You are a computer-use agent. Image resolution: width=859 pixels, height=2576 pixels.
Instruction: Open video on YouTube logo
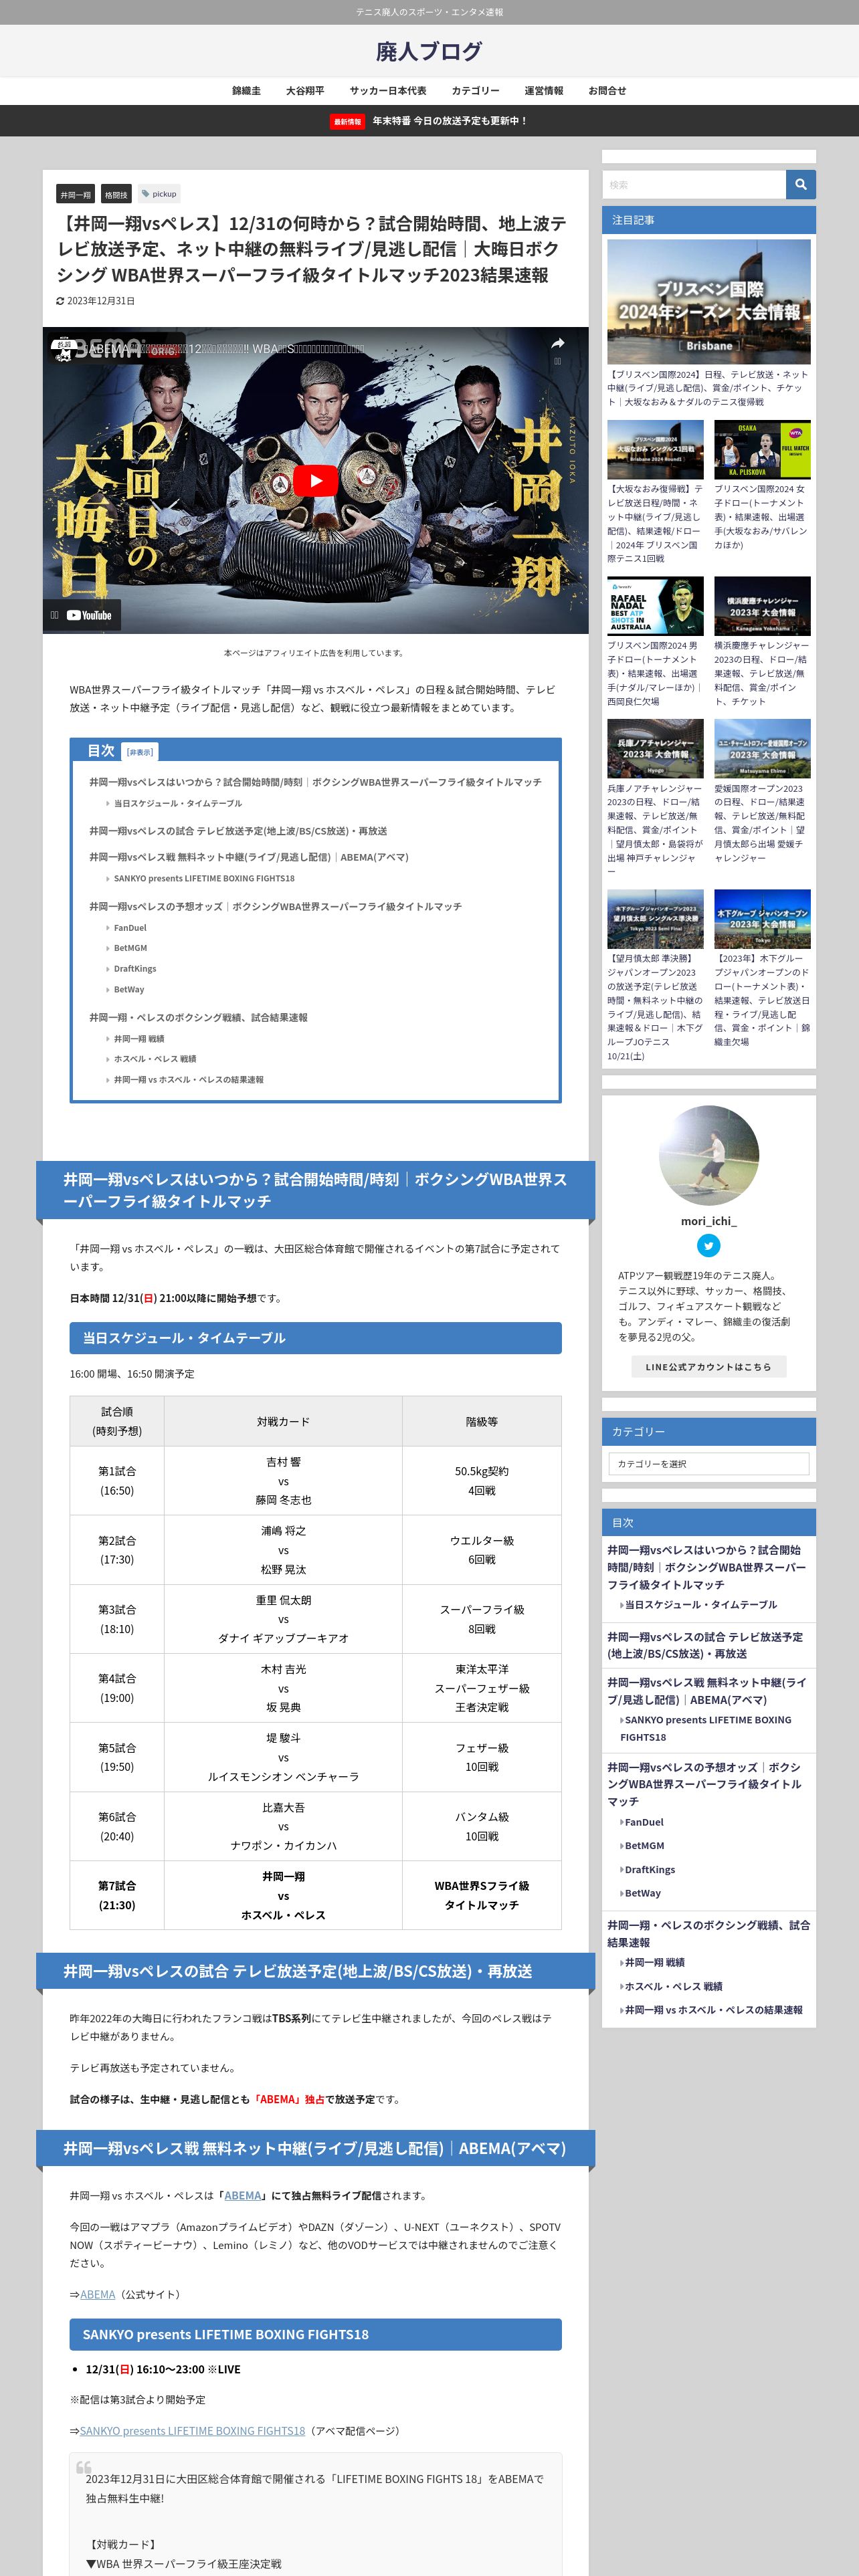click(89, 615)
